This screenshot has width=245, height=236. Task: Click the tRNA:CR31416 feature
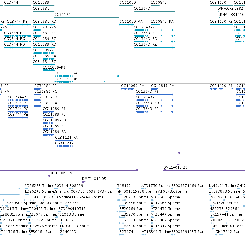pos(219,18)
